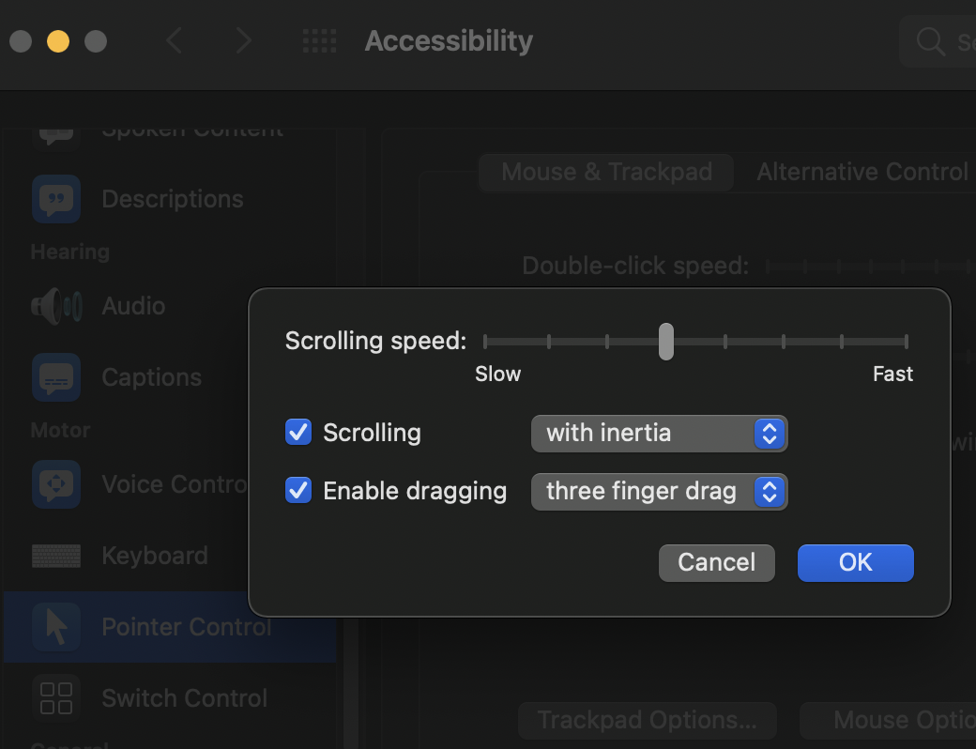Open the 'three finger drag' dropdown
The image size is (976, 749).
[x=659, y=492]
